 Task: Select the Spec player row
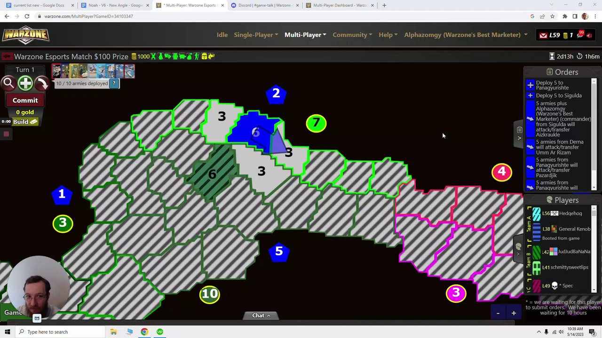pos(562,285)
